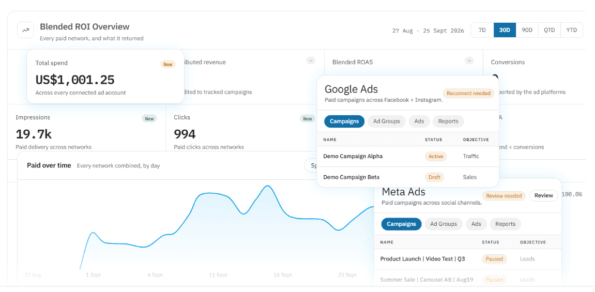Click the 100.0% value beside the Review button
This screenshot has height=292, width=595.
click(571, 194)
